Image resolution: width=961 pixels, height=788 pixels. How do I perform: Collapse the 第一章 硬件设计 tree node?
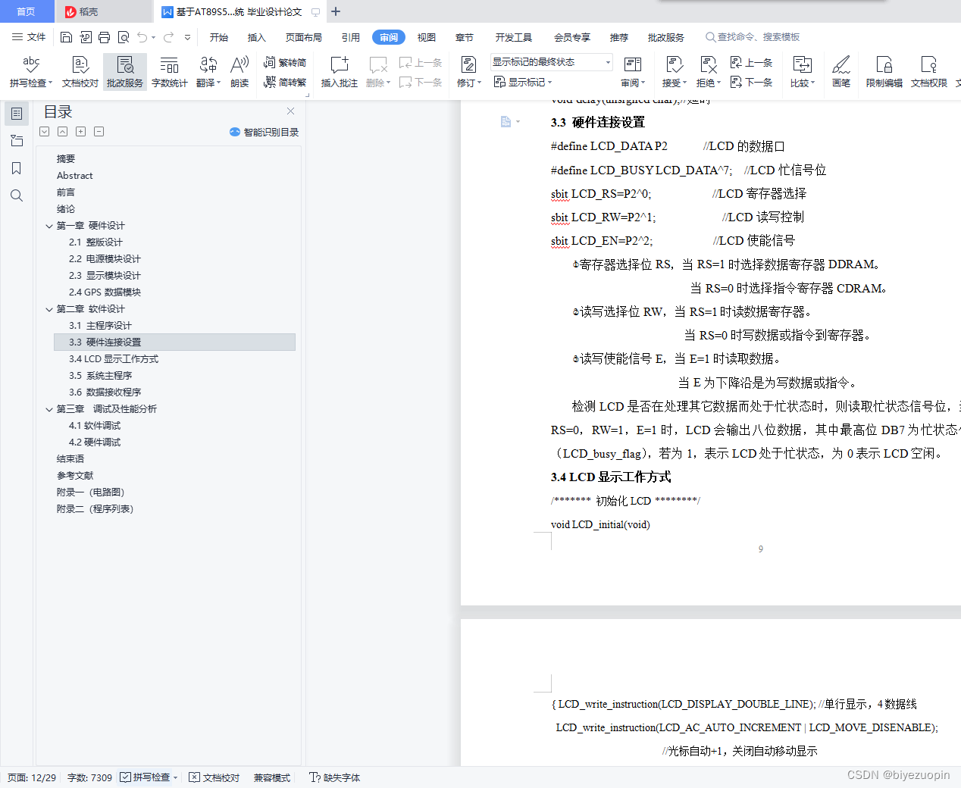click(49, 226)
